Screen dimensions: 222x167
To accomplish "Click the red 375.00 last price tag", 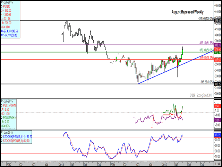I will coord(218,49).
